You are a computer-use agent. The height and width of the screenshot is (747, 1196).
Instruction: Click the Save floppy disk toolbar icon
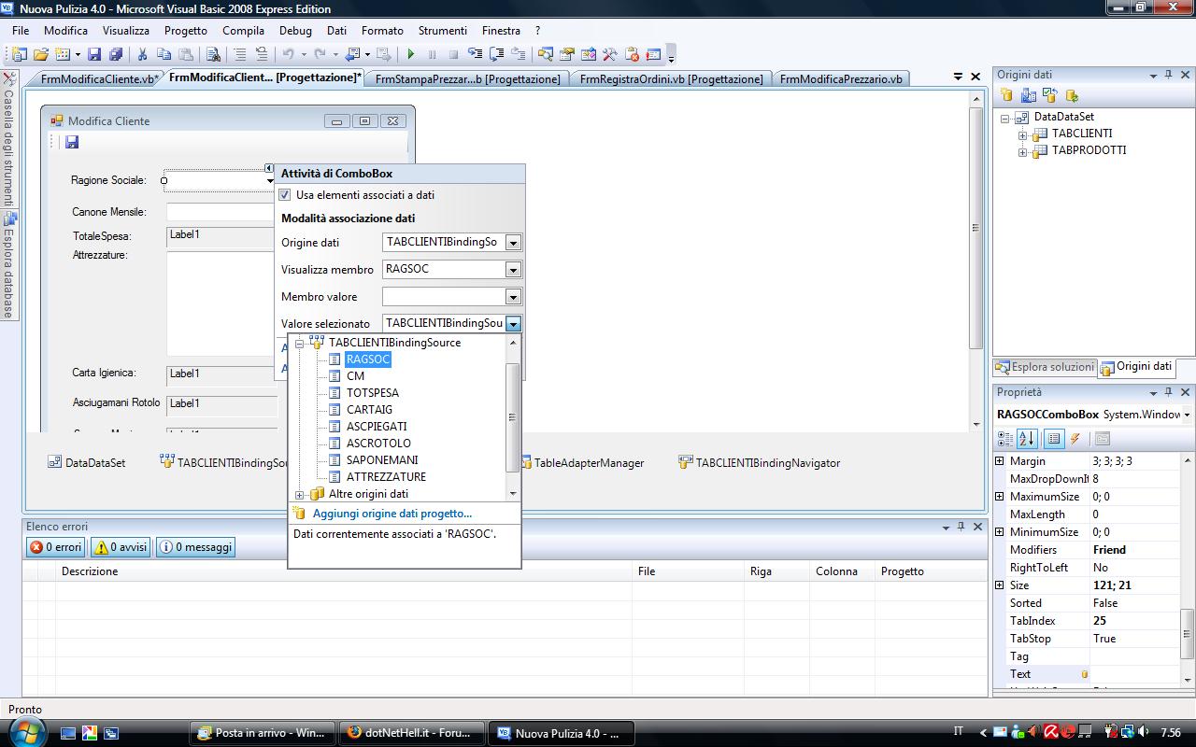[94, 54]
